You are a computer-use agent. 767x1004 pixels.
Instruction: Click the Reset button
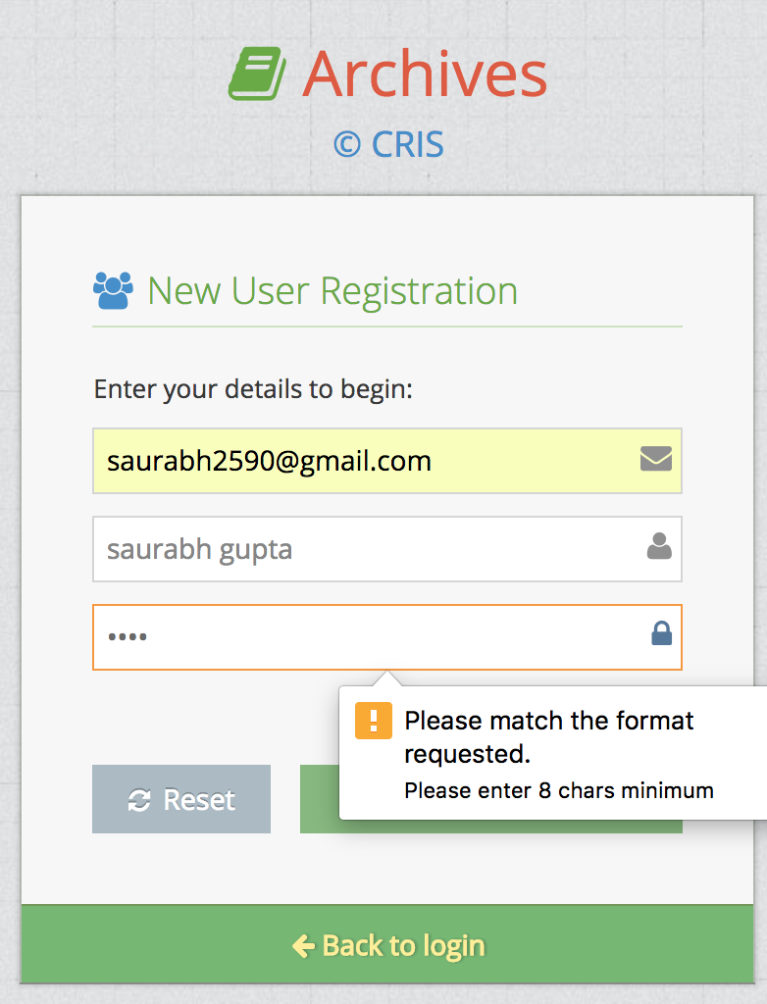181,799
